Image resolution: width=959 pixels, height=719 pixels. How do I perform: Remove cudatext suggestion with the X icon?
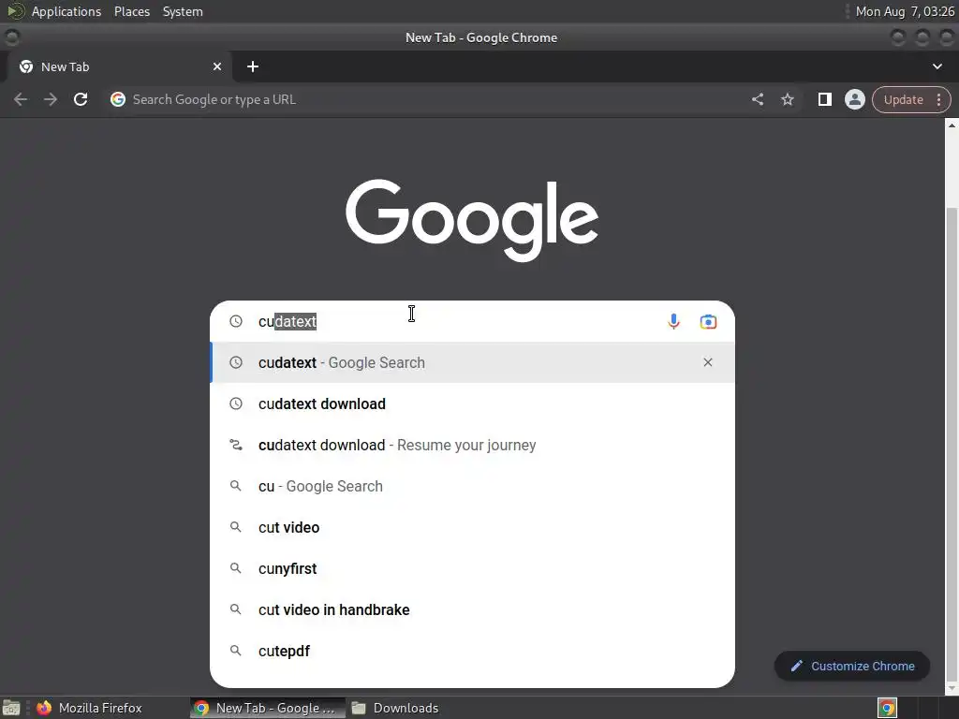point(708,362)
